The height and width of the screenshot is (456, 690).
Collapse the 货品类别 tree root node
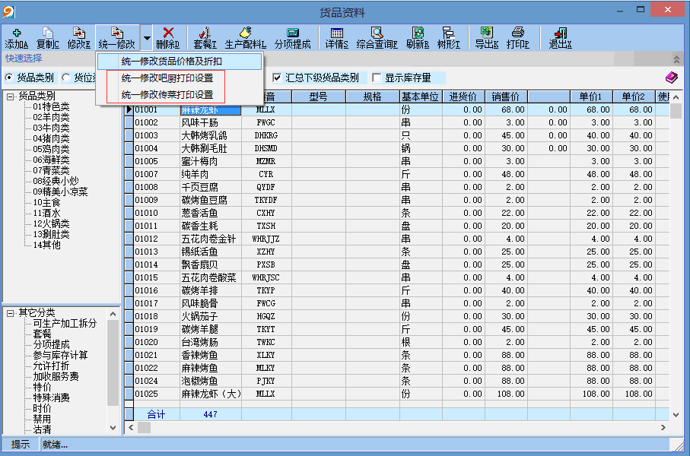10,97
